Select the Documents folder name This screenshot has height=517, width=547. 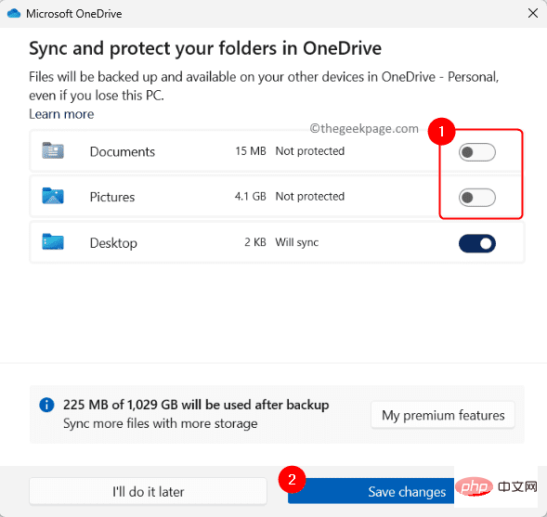pos(123,151)
